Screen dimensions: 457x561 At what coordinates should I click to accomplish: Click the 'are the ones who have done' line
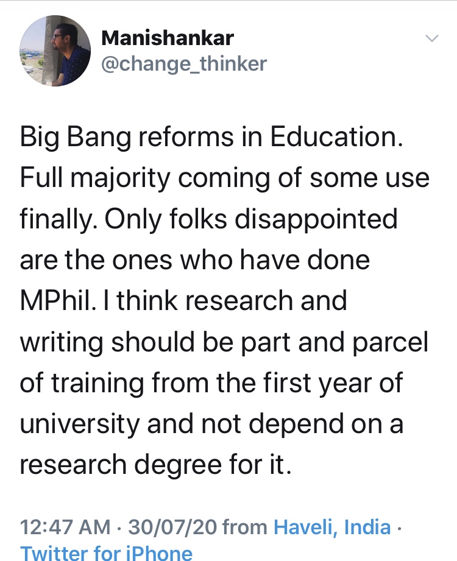pos(195,260)
